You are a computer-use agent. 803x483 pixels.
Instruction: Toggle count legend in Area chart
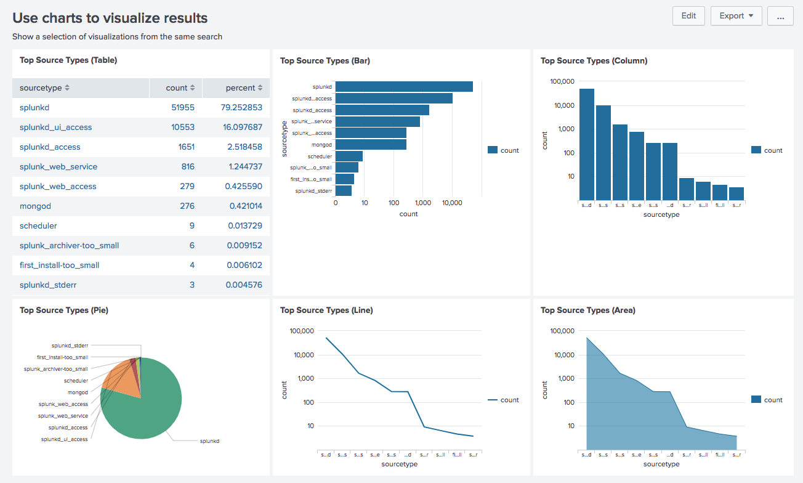point(767,400)
